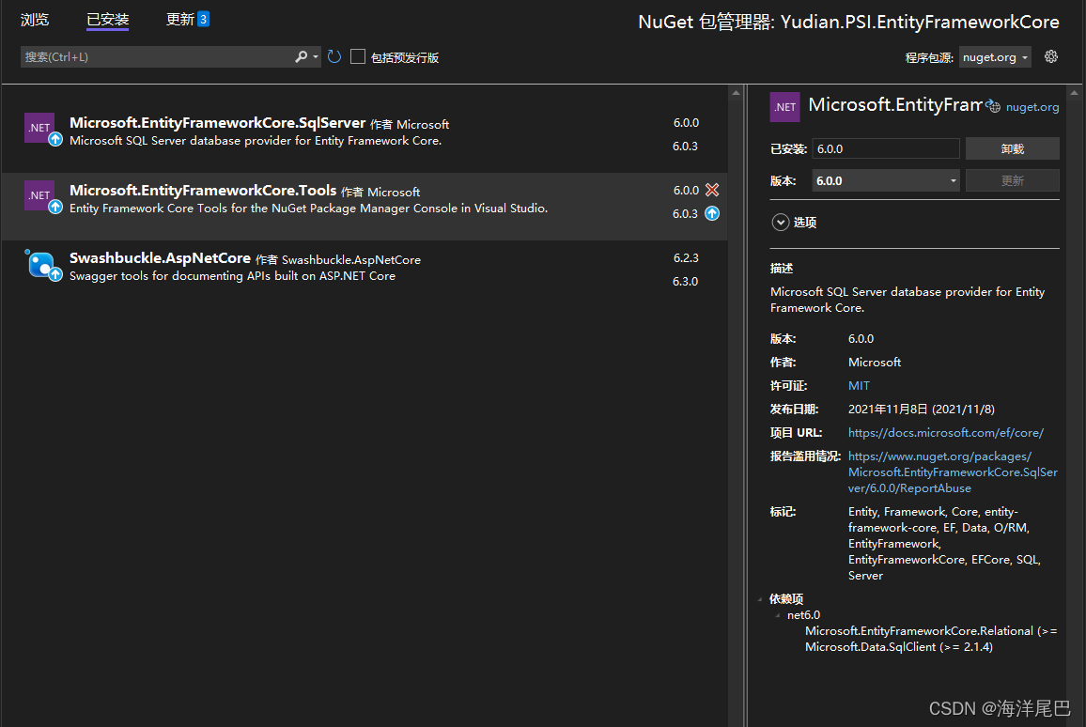The image size is (1086, 727).
Task: Click package list scrollbar up arrow
Action: [736, 93]
